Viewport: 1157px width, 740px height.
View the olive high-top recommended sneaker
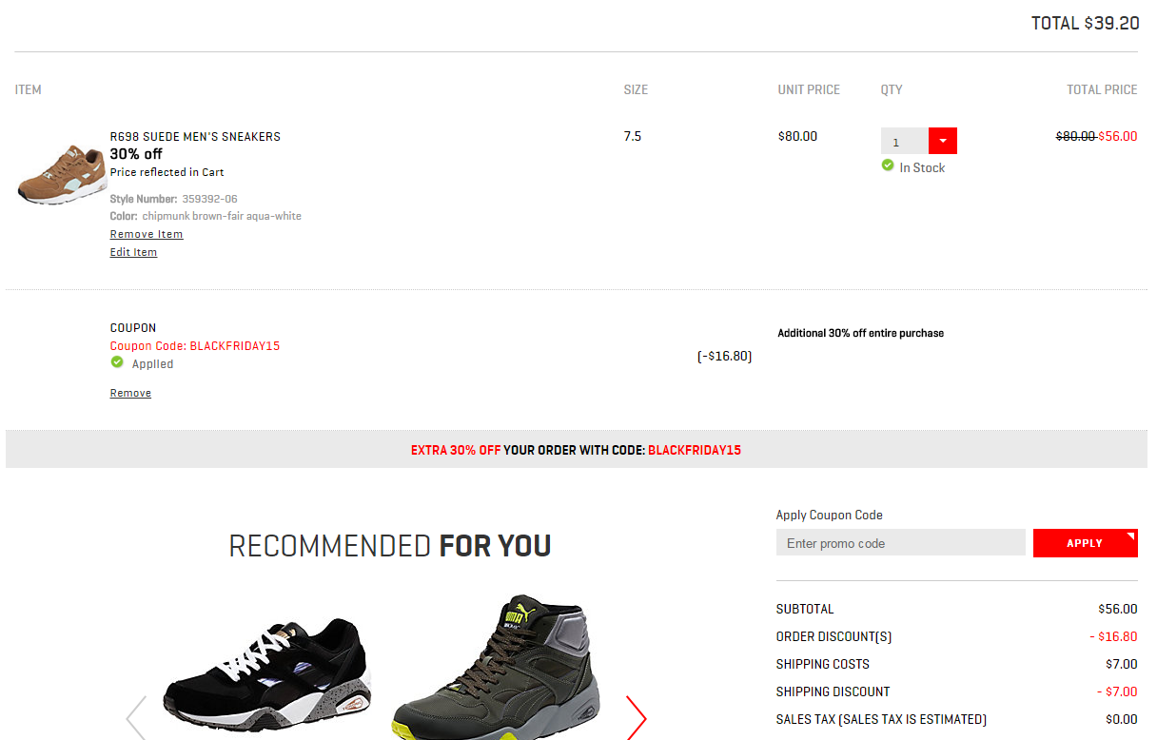[x=495, y=668]
